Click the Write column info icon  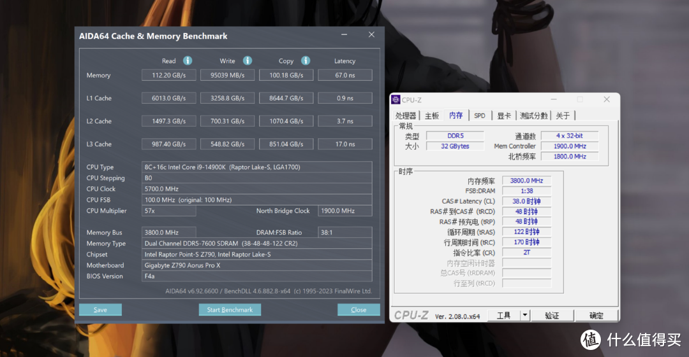248,60
